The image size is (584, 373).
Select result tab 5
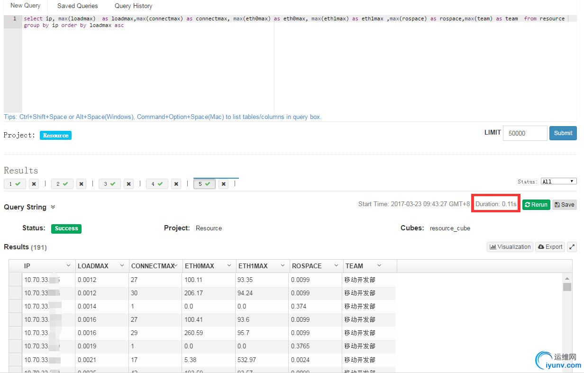(x=204, y=184)
